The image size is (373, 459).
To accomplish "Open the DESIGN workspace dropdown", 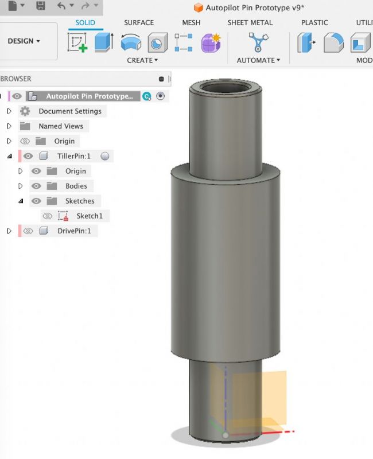I will [x=24, y=41].
